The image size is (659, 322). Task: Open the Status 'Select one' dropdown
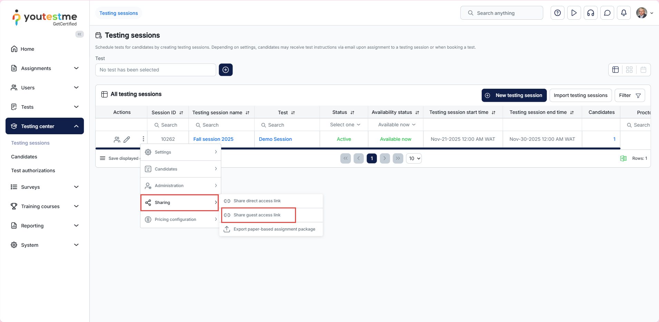[x=345, y=125]
